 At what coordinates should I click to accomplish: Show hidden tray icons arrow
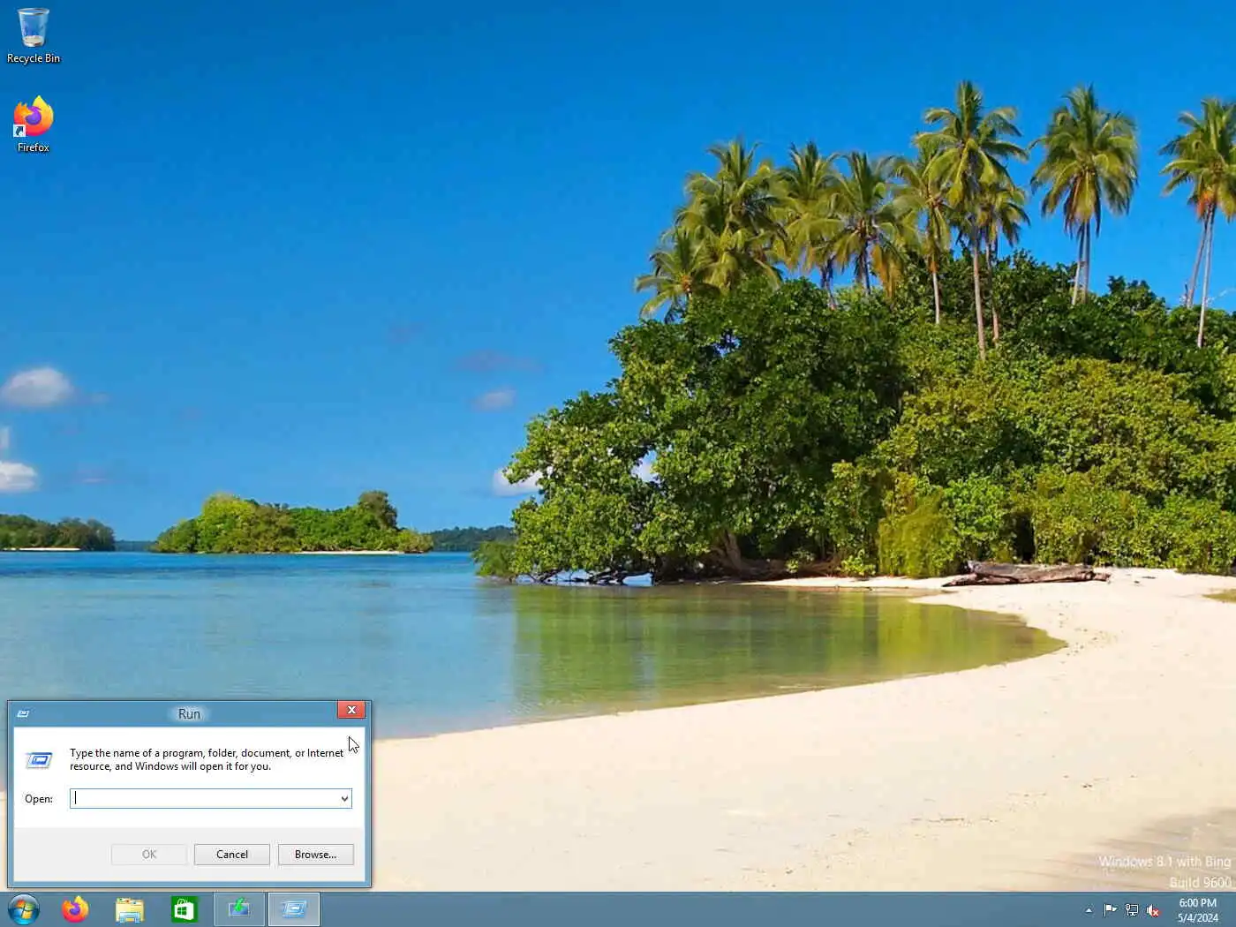1089,910
